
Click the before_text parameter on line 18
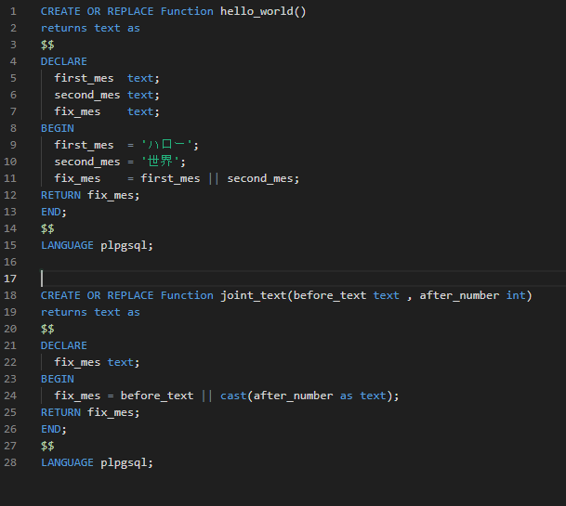coord(329,295)
